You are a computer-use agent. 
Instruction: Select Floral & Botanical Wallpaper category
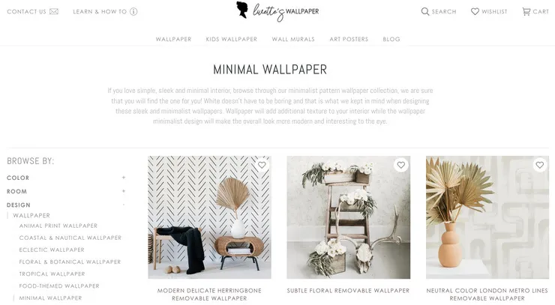[70, 262]
